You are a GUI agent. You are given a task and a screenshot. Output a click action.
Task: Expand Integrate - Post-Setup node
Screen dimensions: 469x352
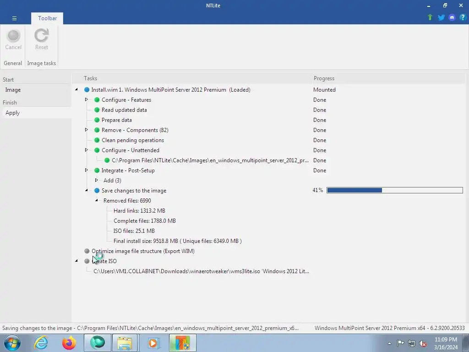pyautogui.click(x=87, y=170)
